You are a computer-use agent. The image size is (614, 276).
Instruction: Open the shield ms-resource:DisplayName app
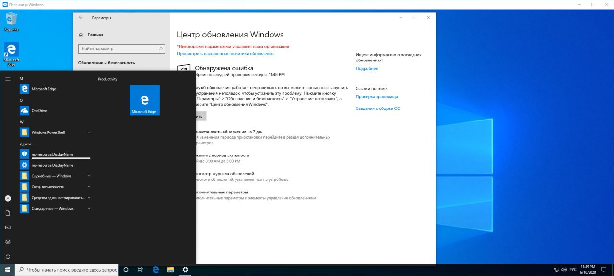coord(55,154)
